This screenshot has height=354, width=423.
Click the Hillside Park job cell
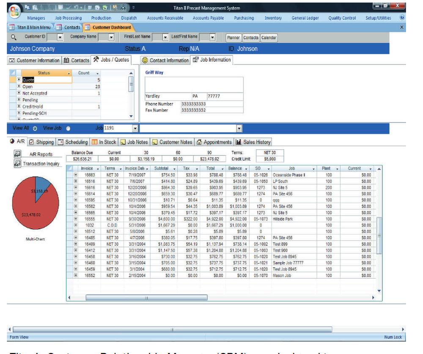point(294,219)
